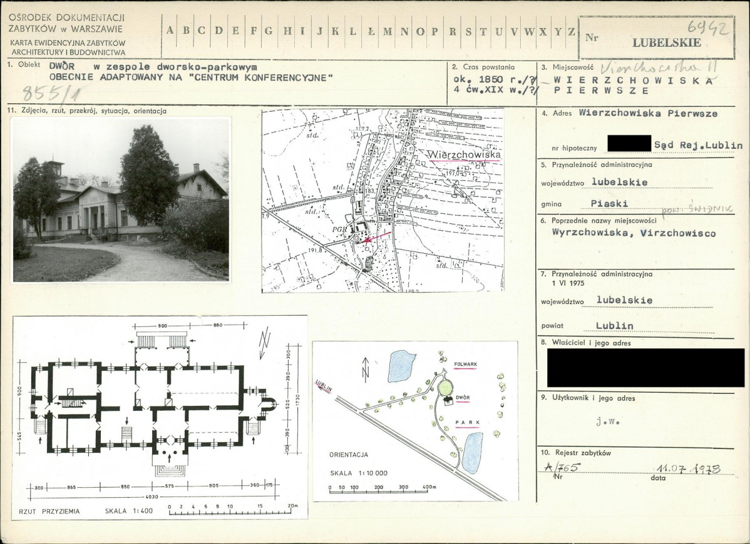The width and height of the screenshot is (750, 544).
Task: Click 'RZUT PRZYZIEMIA' caption under floor plan
Action: 49,511
